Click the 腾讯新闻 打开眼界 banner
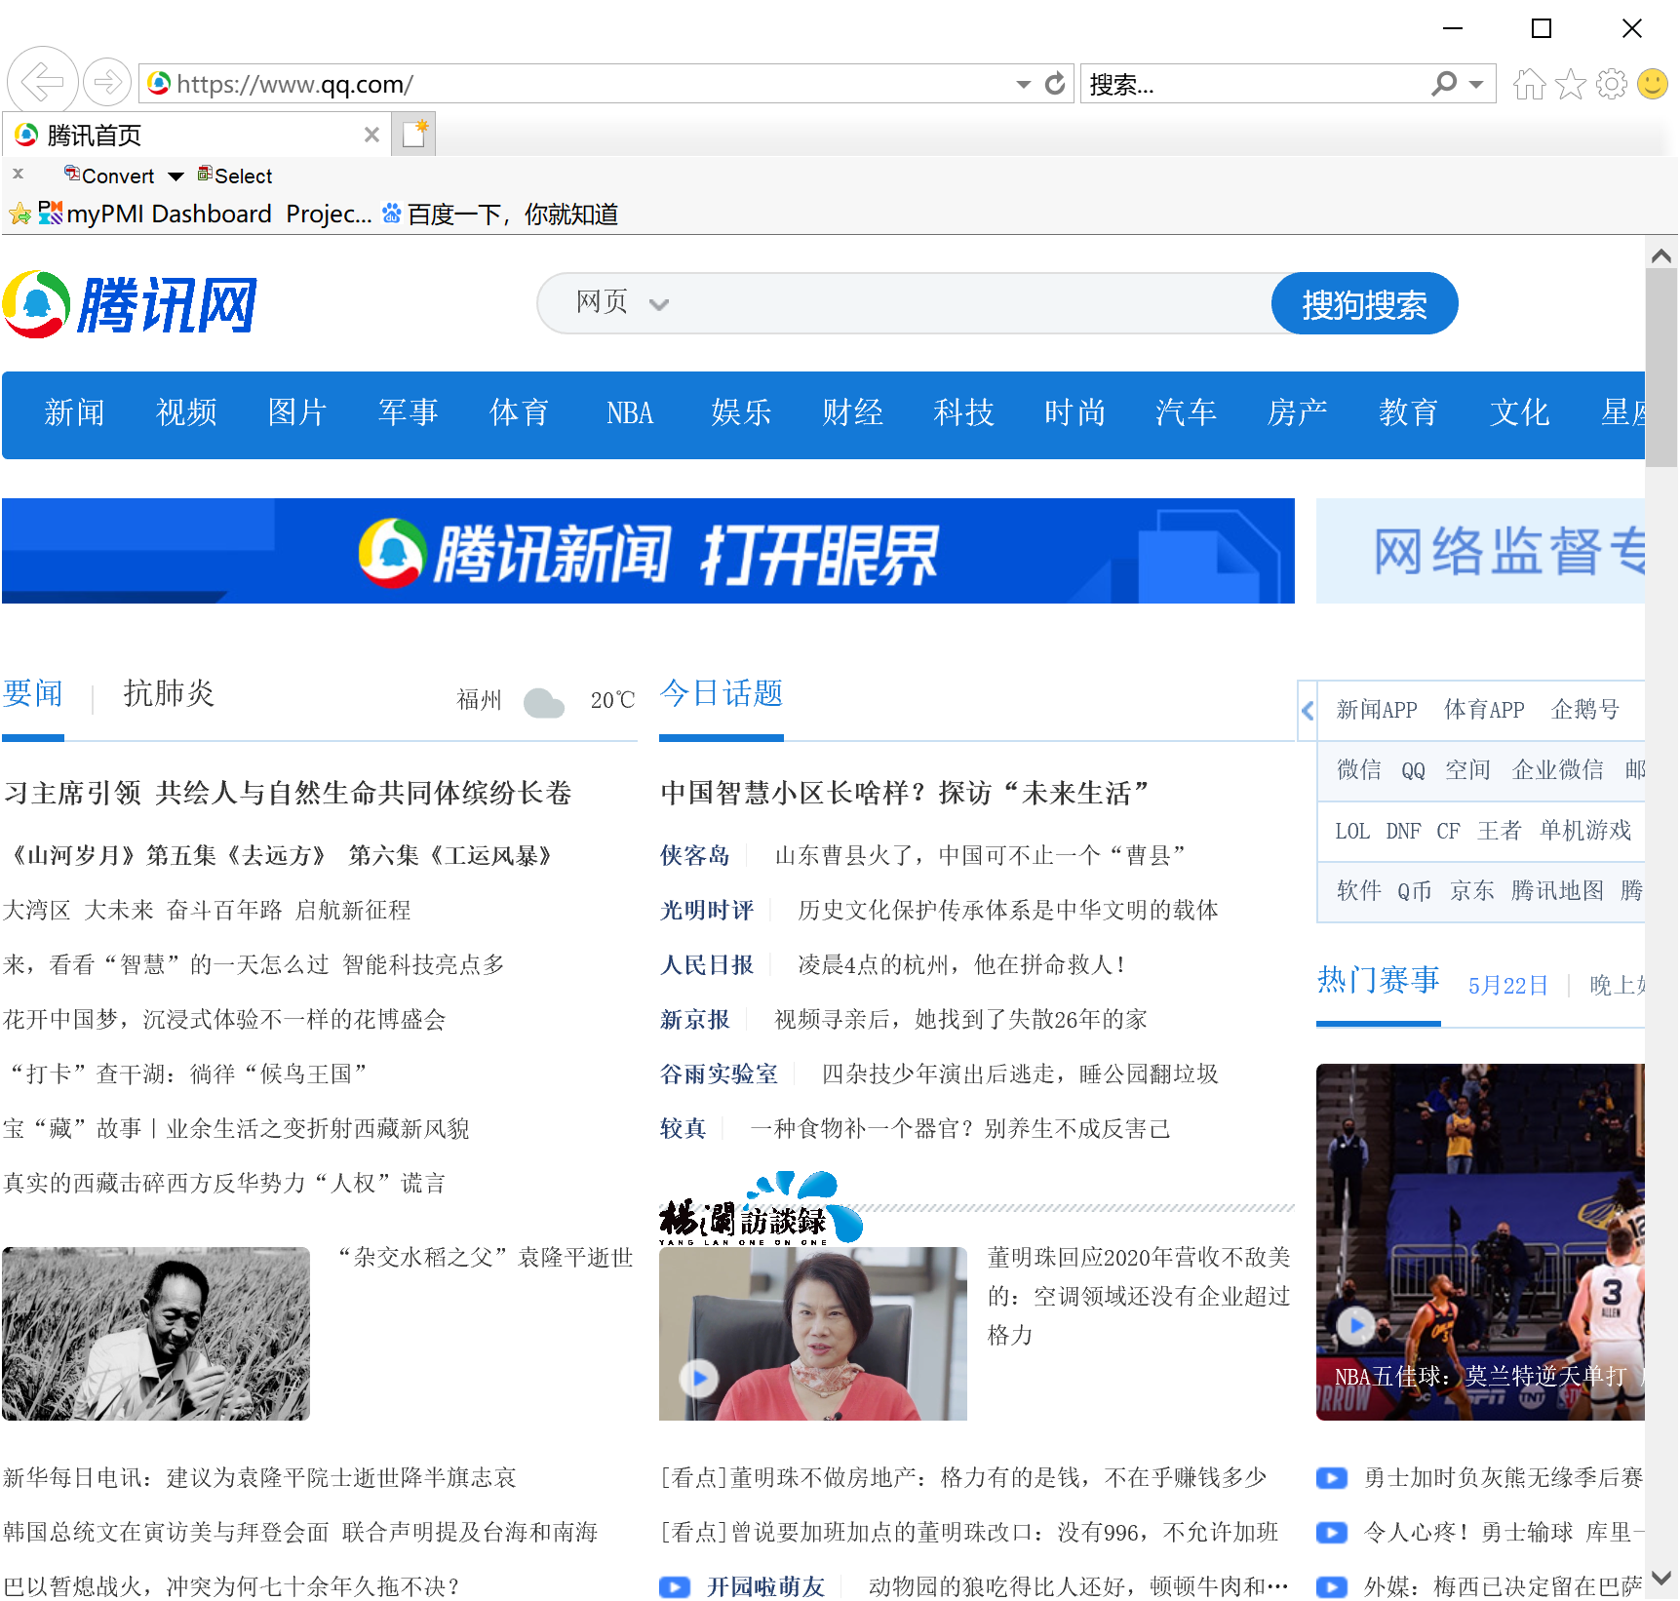 (648, 551)
